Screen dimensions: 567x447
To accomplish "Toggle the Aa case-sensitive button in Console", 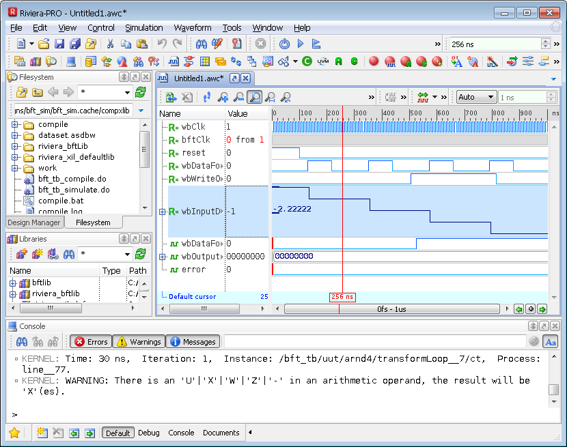I will tap(551, 341).
